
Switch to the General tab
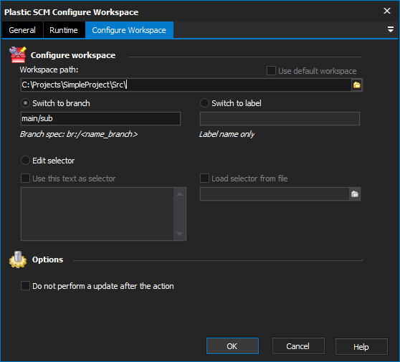pyautogui.click(x=22, y=30)
